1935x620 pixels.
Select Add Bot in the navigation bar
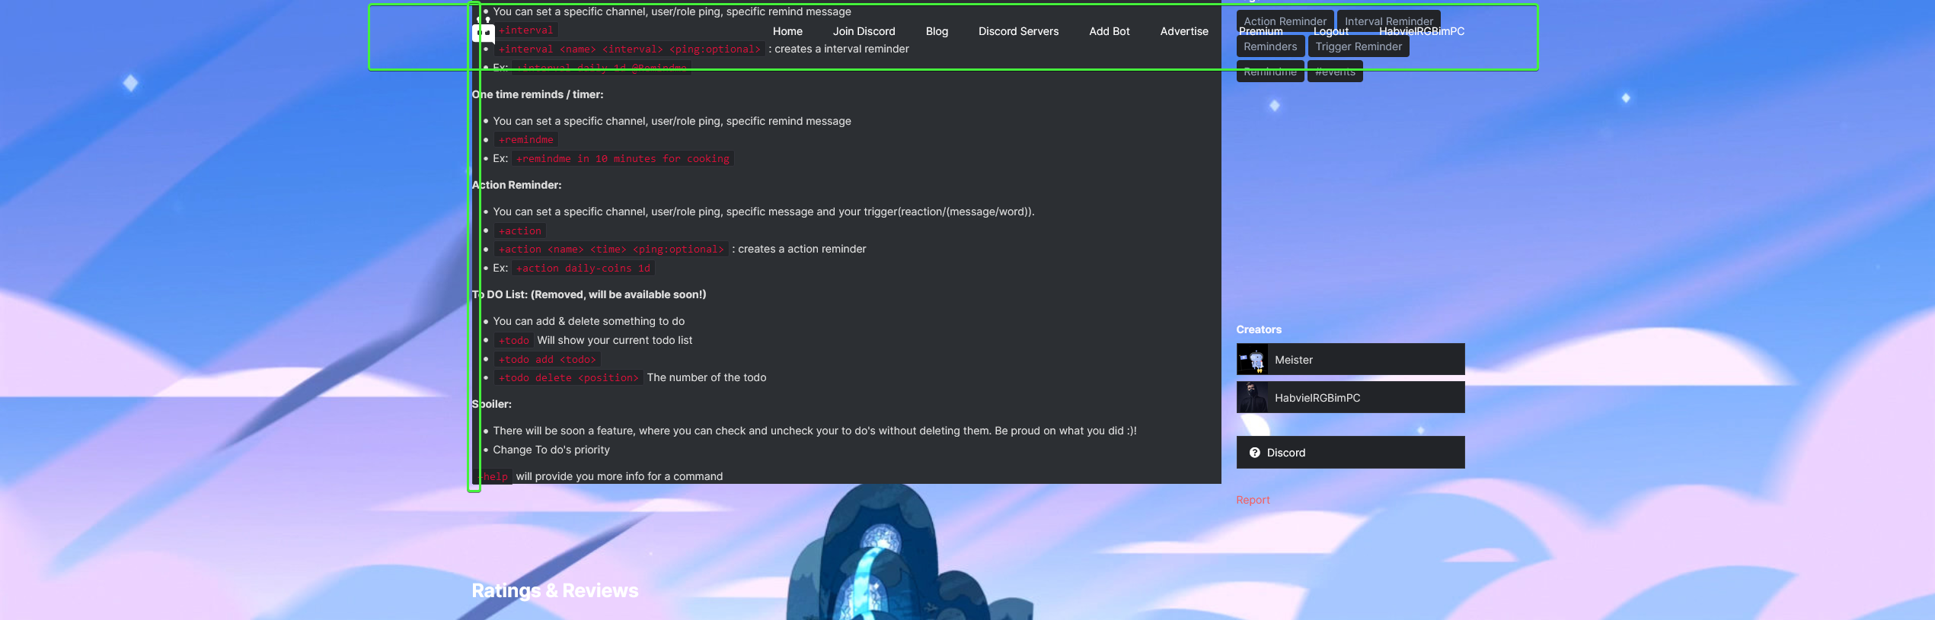pyautogui.click(x=1109, y=31)
